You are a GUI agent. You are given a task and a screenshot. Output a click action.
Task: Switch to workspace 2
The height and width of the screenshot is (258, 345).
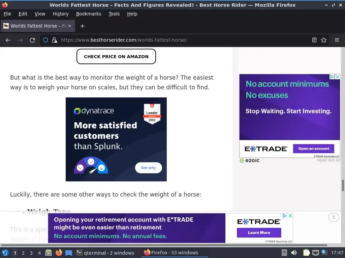(23, 253)
